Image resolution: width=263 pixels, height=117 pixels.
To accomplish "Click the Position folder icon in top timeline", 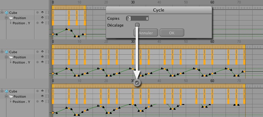I will click(11, 18).
